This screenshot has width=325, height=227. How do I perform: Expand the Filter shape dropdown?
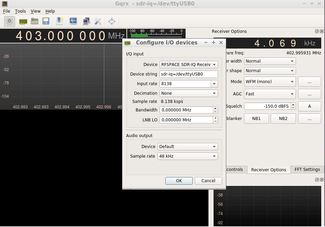coord(270,71)
